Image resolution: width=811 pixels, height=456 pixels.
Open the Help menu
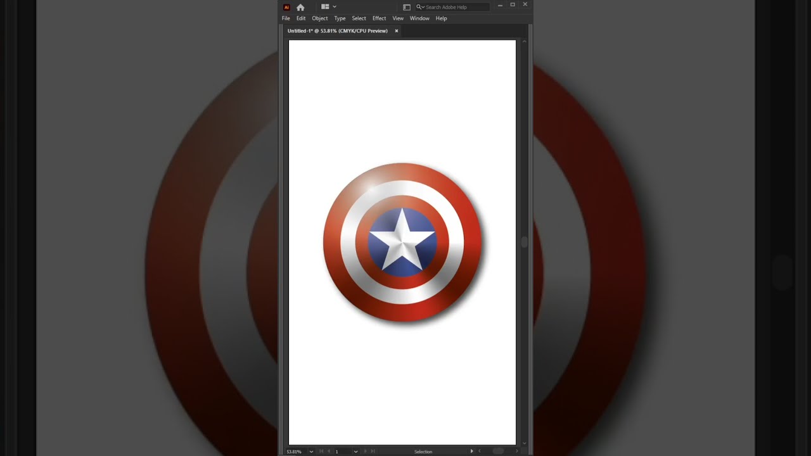coord(441,18)
